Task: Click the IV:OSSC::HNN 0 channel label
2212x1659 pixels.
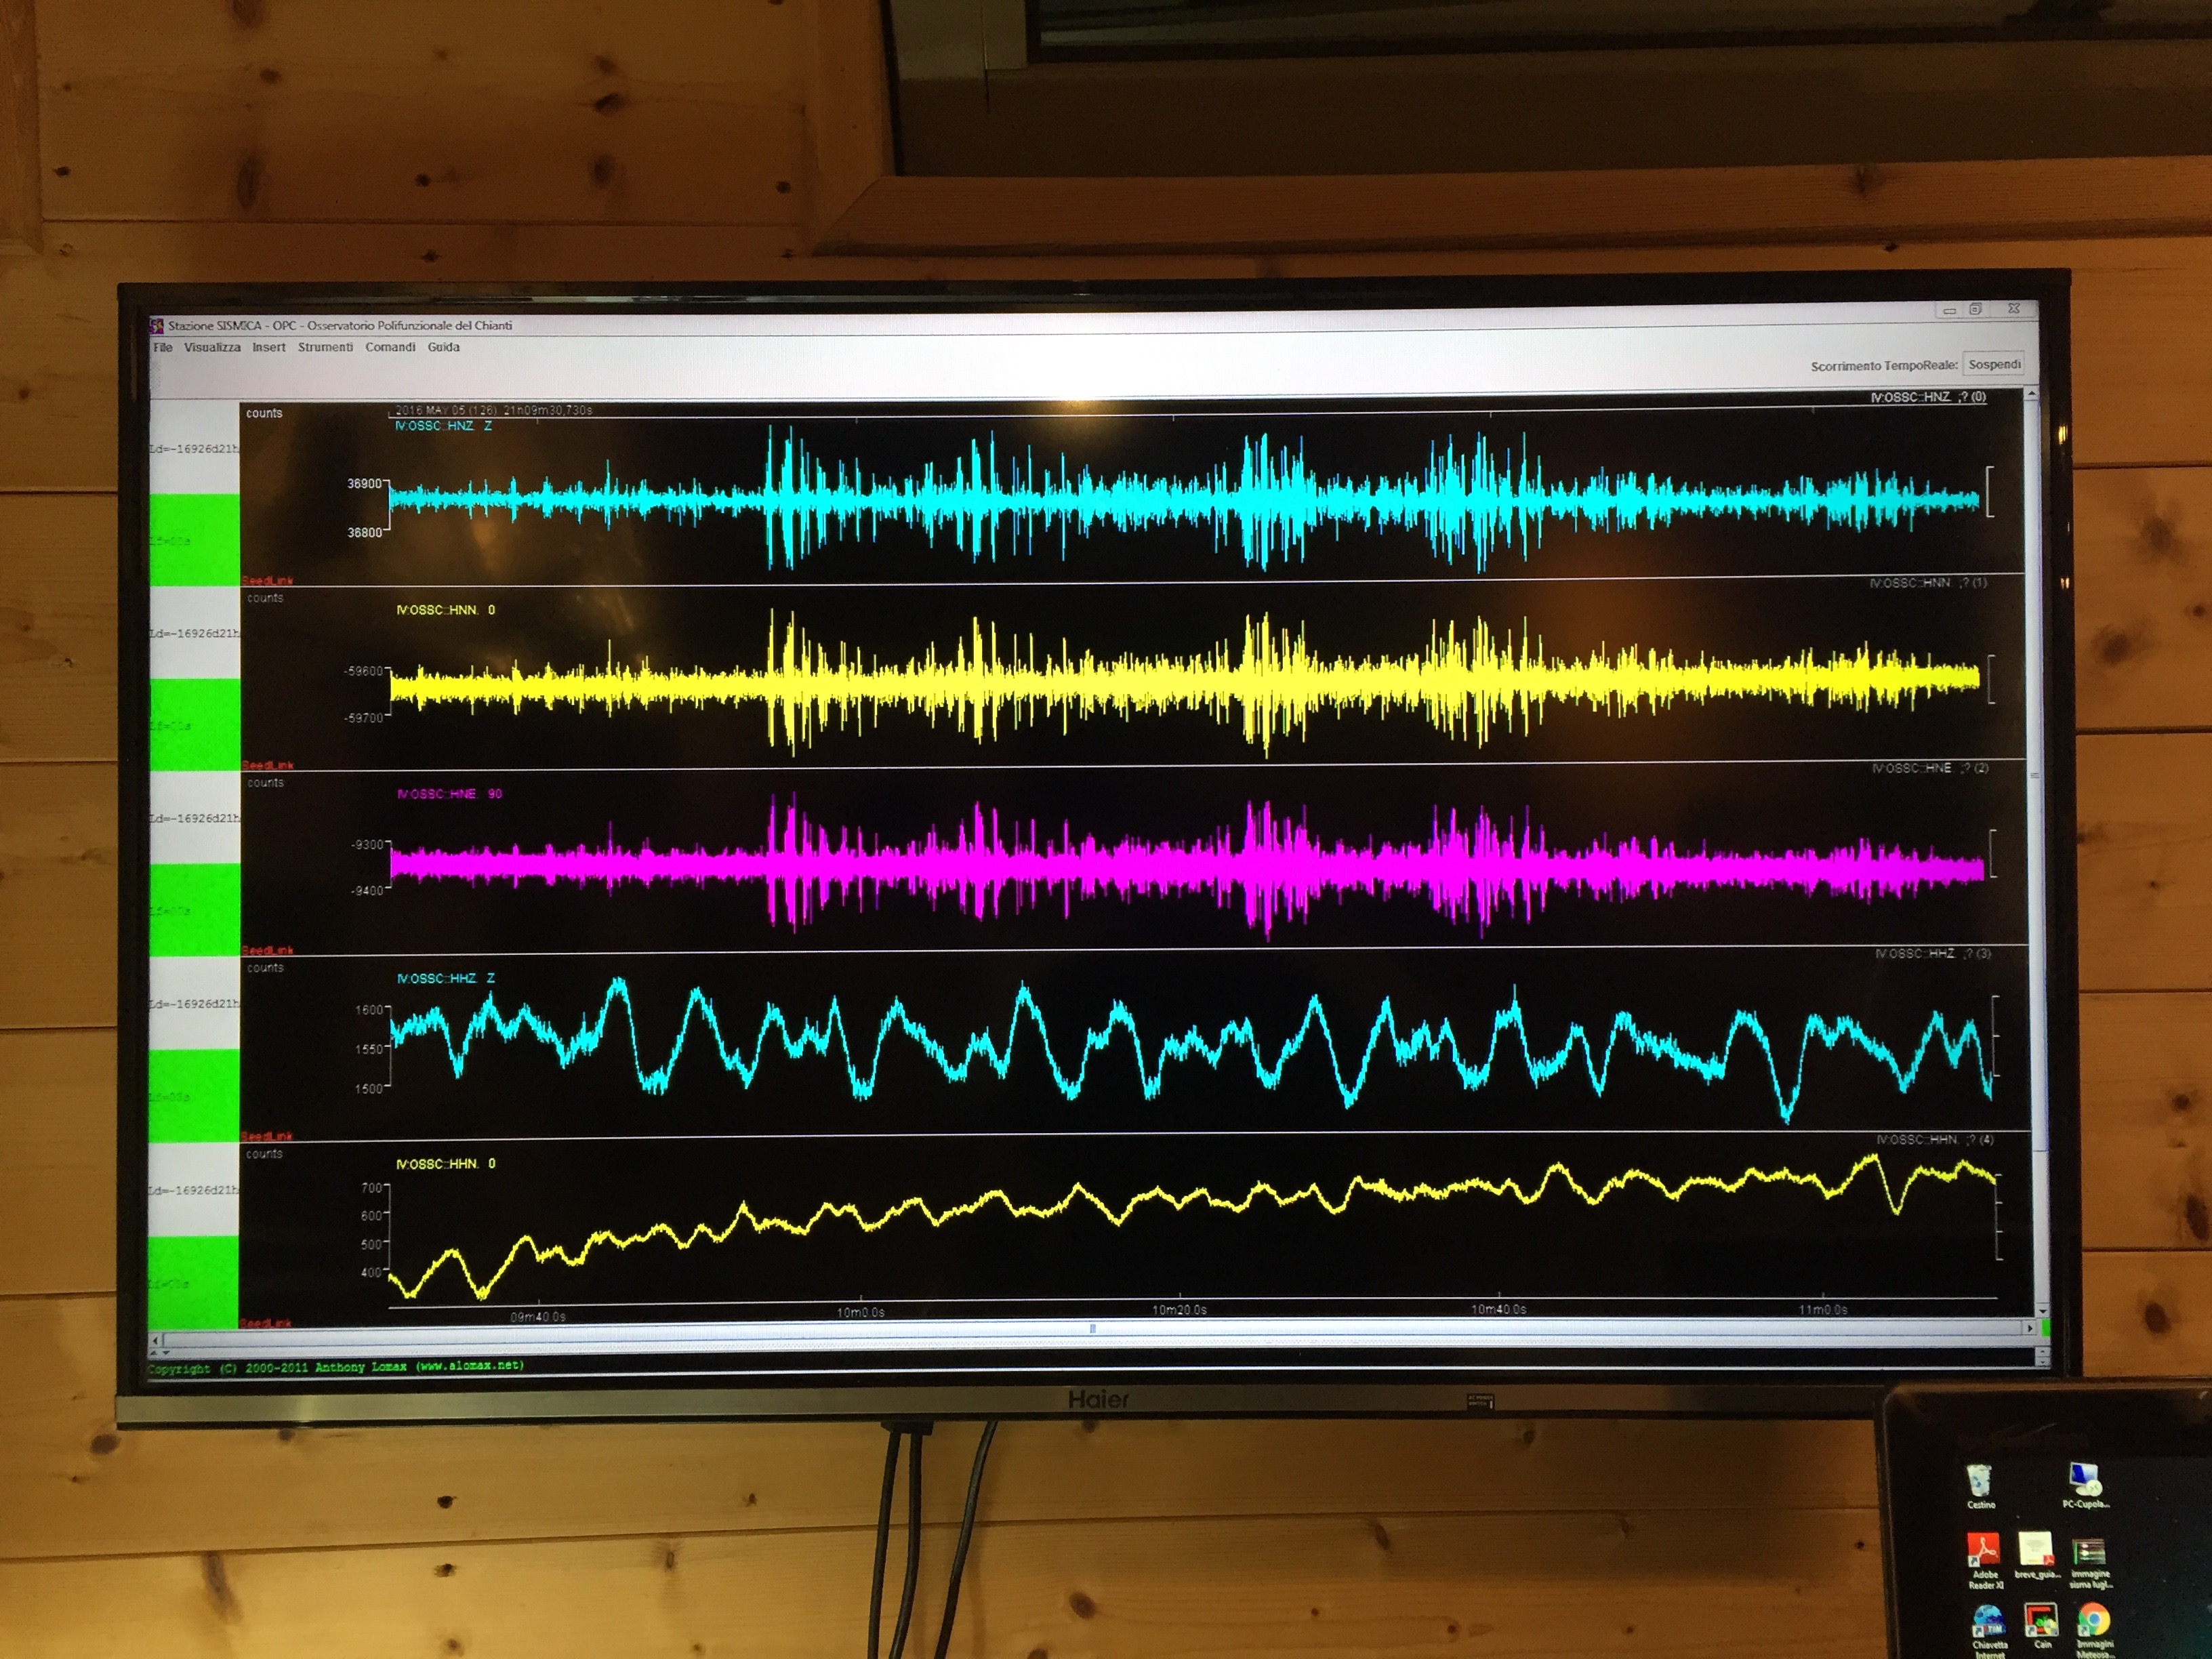Action: 446,610
